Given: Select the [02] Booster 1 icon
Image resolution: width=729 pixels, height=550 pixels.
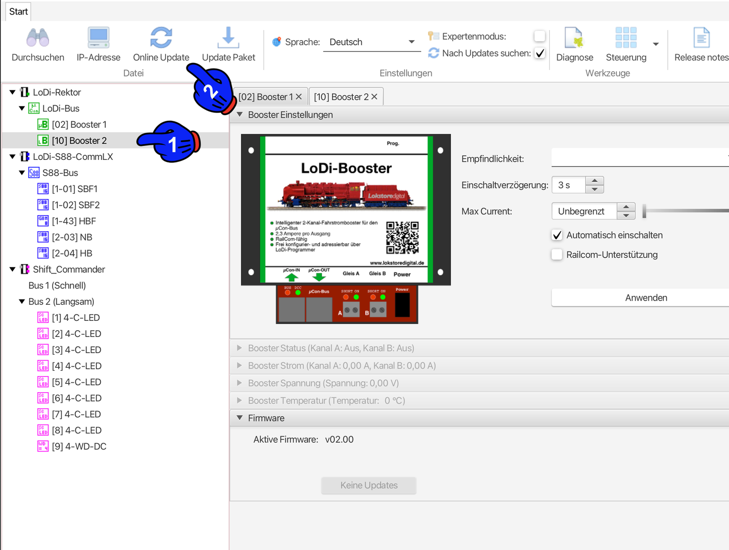Looking at the screenshot, I should pyautogui.click(x=43, y=124).
